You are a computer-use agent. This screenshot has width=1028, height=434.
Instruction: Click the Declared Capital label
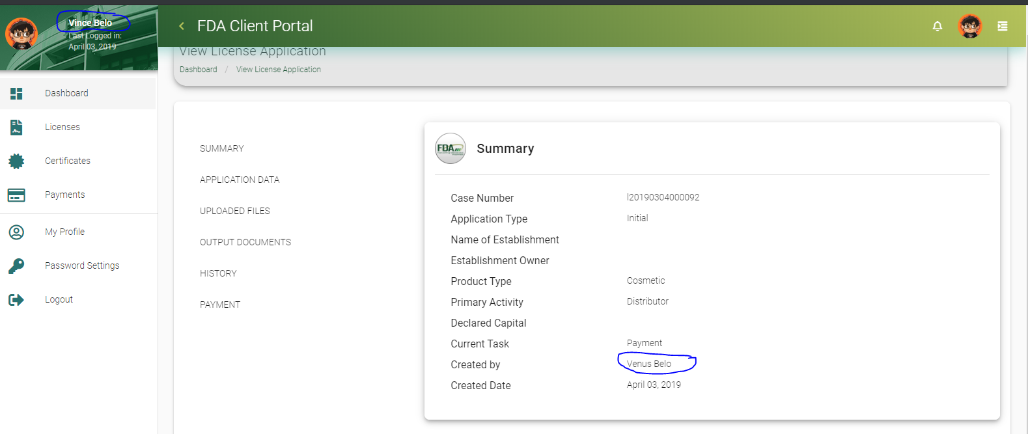pyautogui.click(x=488, y=323)
